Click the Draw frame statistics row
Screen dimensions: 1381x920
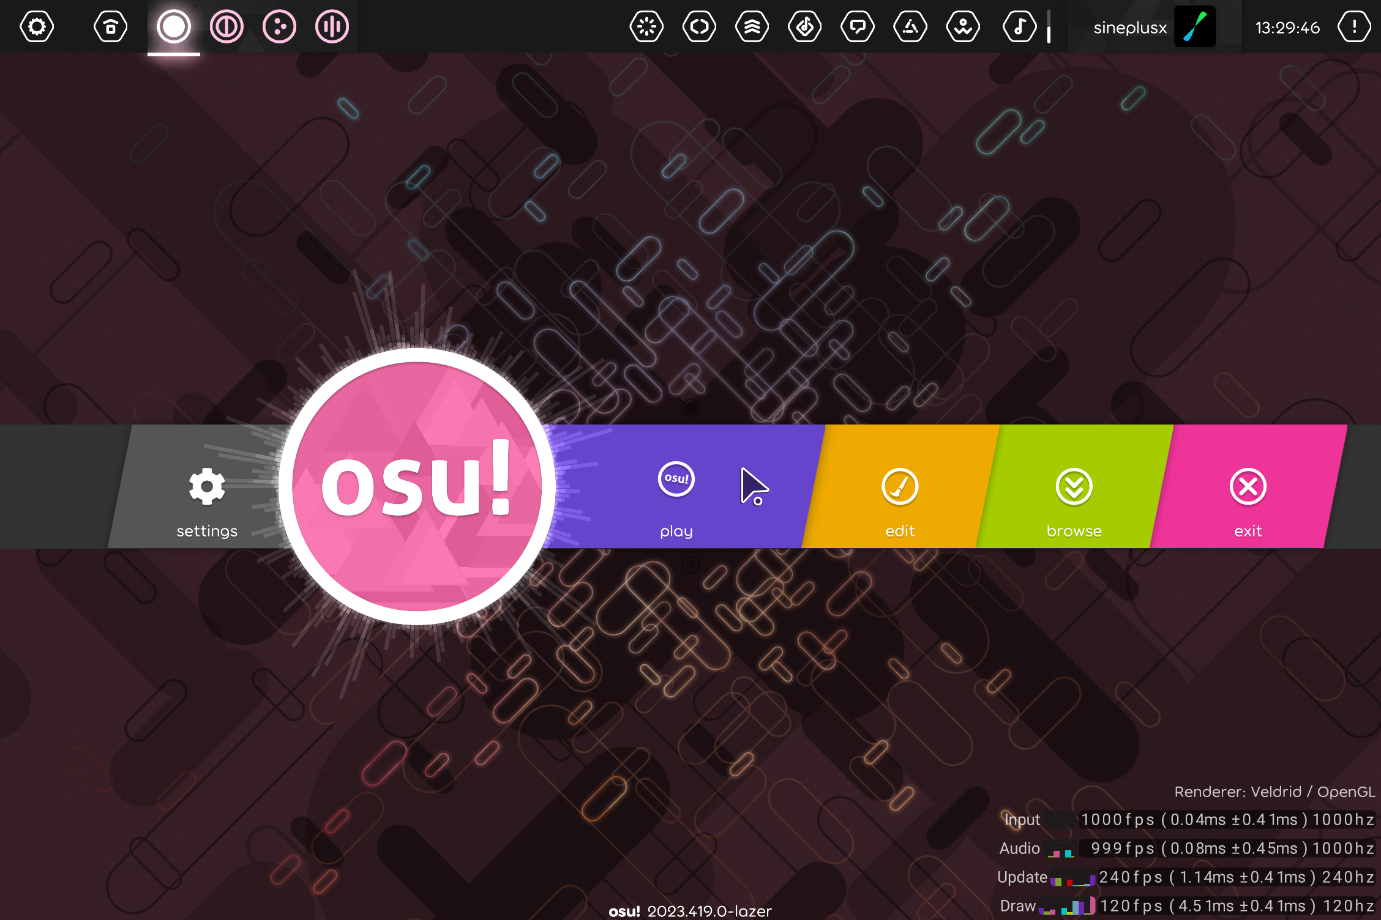(x=1188, y=906)
